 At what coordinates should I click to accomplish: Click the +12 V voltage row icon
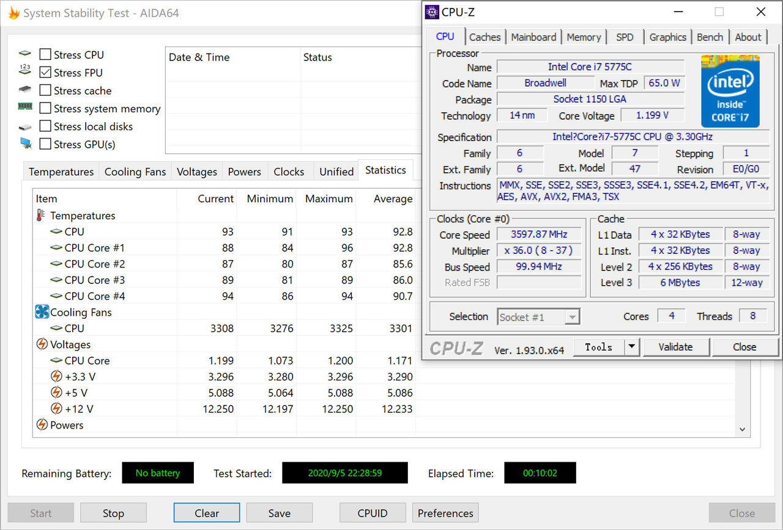[56, 408]
